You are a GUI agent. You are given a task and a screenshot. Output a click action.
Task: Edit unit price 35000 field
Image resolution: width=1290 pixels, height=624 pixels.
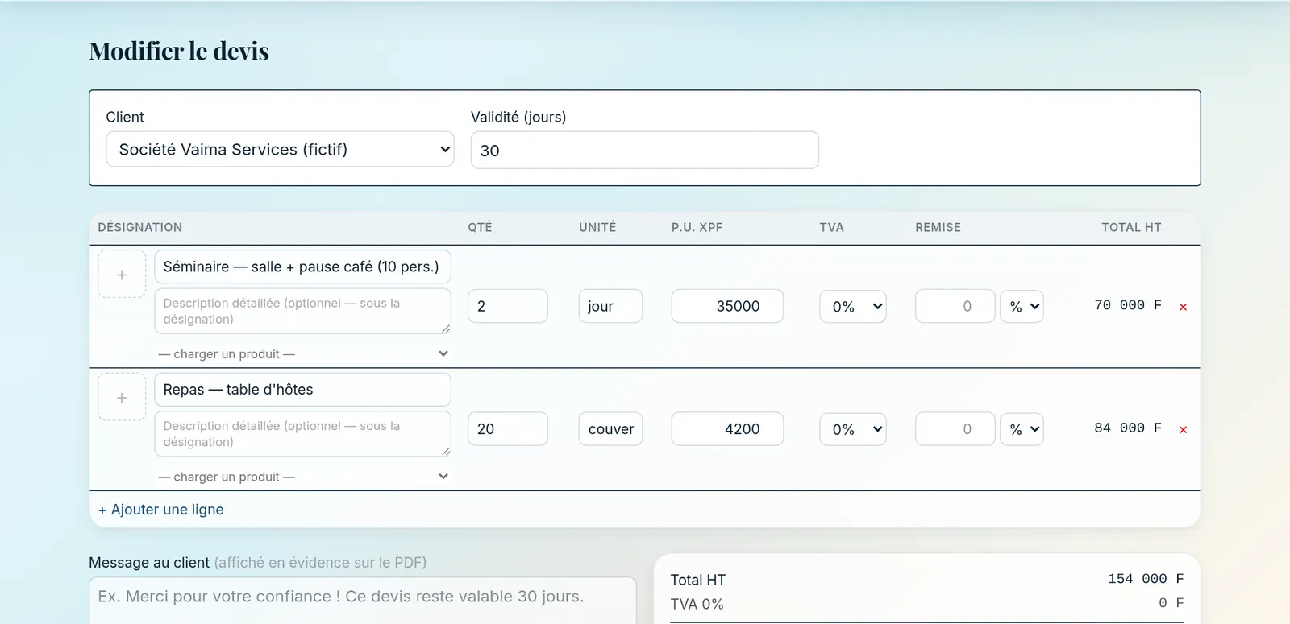click(727, 306)
